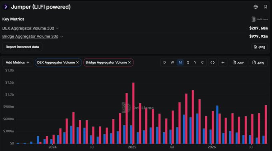Image resolution: width=272 pixels, height=151 pixels.
Task: Click the $207.68m DEX volume value
Action: (258, 28)
